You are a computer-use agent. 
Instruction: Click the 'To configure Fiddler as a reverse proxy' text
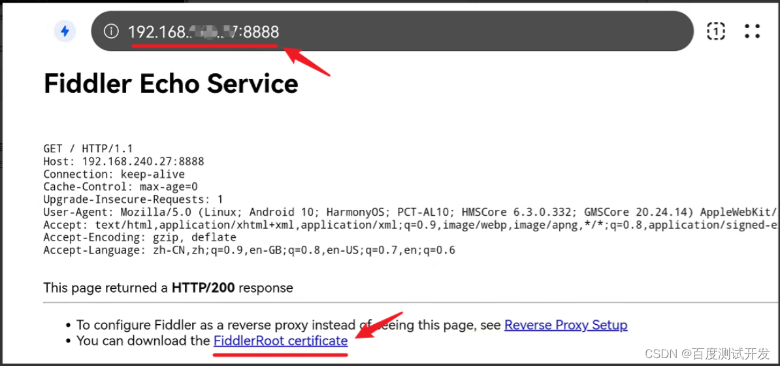(x=289, y=325)
